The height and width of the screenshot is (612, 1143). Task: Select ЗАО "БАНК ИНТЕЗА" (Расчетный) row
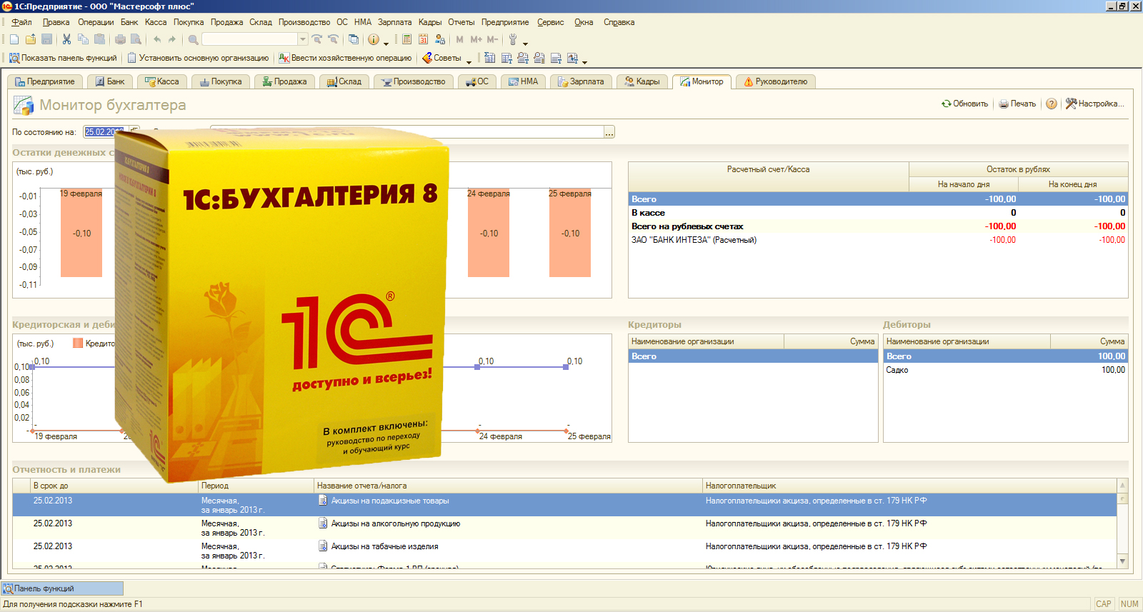pyautogui.click(x=878, y=240)
